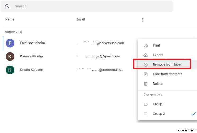The width and height of the screenshot is (197, 133).
Task: Select Kristin Kaluvert's green K avatar
Action: [10, 70]
